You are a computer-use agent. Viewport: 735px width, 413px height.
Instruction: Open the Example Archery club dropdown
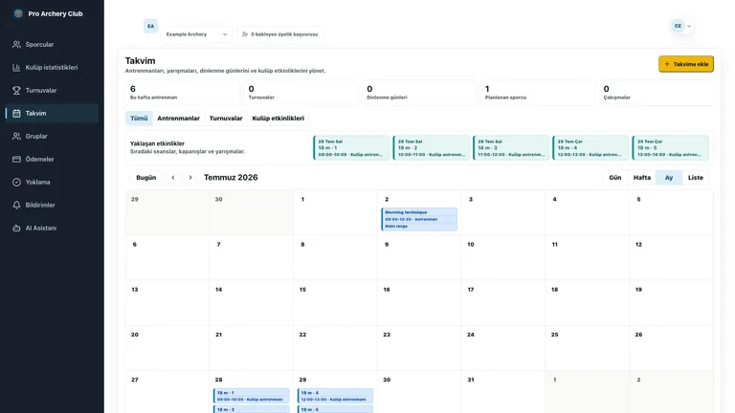pyautogui.click(x=197, y=34)
